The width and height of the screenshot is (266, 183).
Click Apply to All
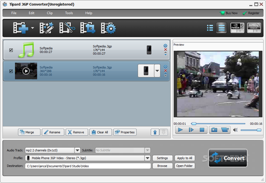pos(185,158)
